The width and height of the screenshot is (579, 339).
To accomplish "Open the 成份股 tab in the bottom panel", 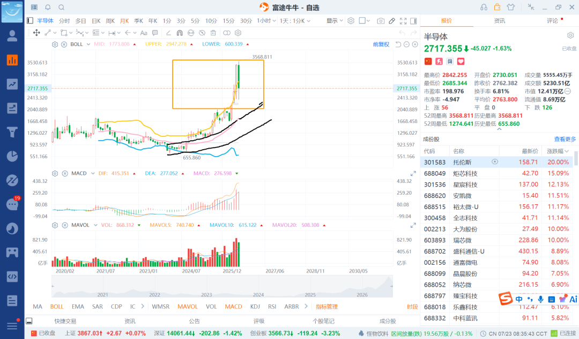I will [x=388, y=321].
